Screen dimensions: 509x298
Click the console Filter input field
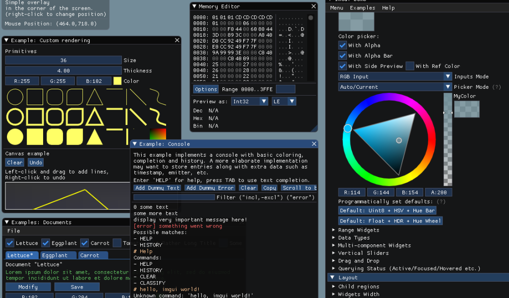(x=174, y=197)
